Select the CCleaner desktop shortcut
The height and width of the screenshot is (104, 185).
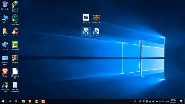[15, 32]
